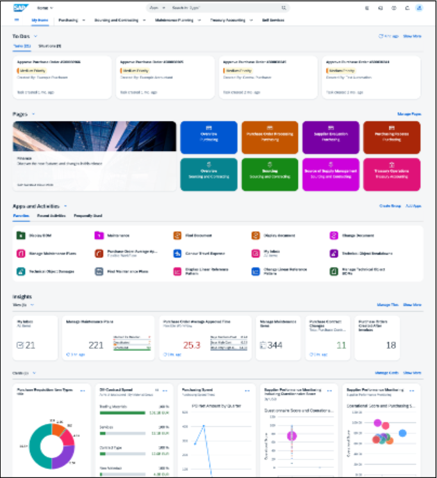This screenshot has height=478, width=437.
Task: Expand the Purchasing menu chevron
Action: tap(83, 20)
